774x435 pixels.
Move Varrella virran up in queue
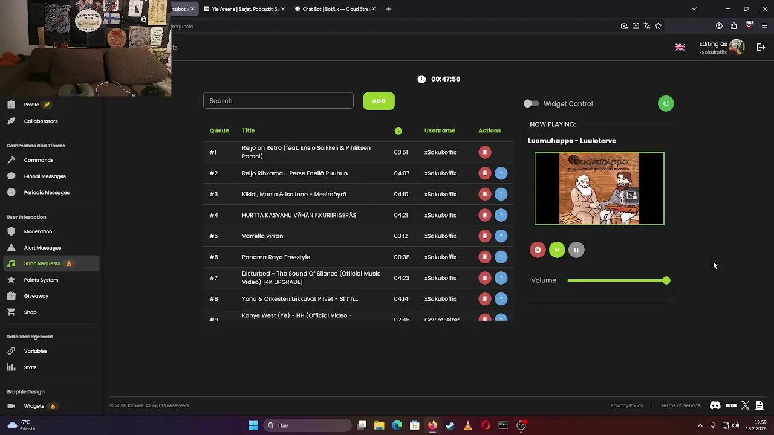point(501,236)
